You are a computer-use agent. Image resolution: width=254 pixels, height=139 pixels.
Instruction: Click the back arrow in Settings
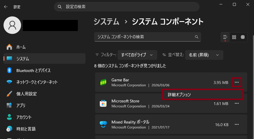[x=6, y=6]
